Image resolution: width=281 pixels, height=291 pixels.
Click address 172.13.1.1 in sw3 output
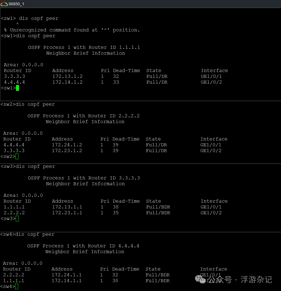[x=67, y=207]
